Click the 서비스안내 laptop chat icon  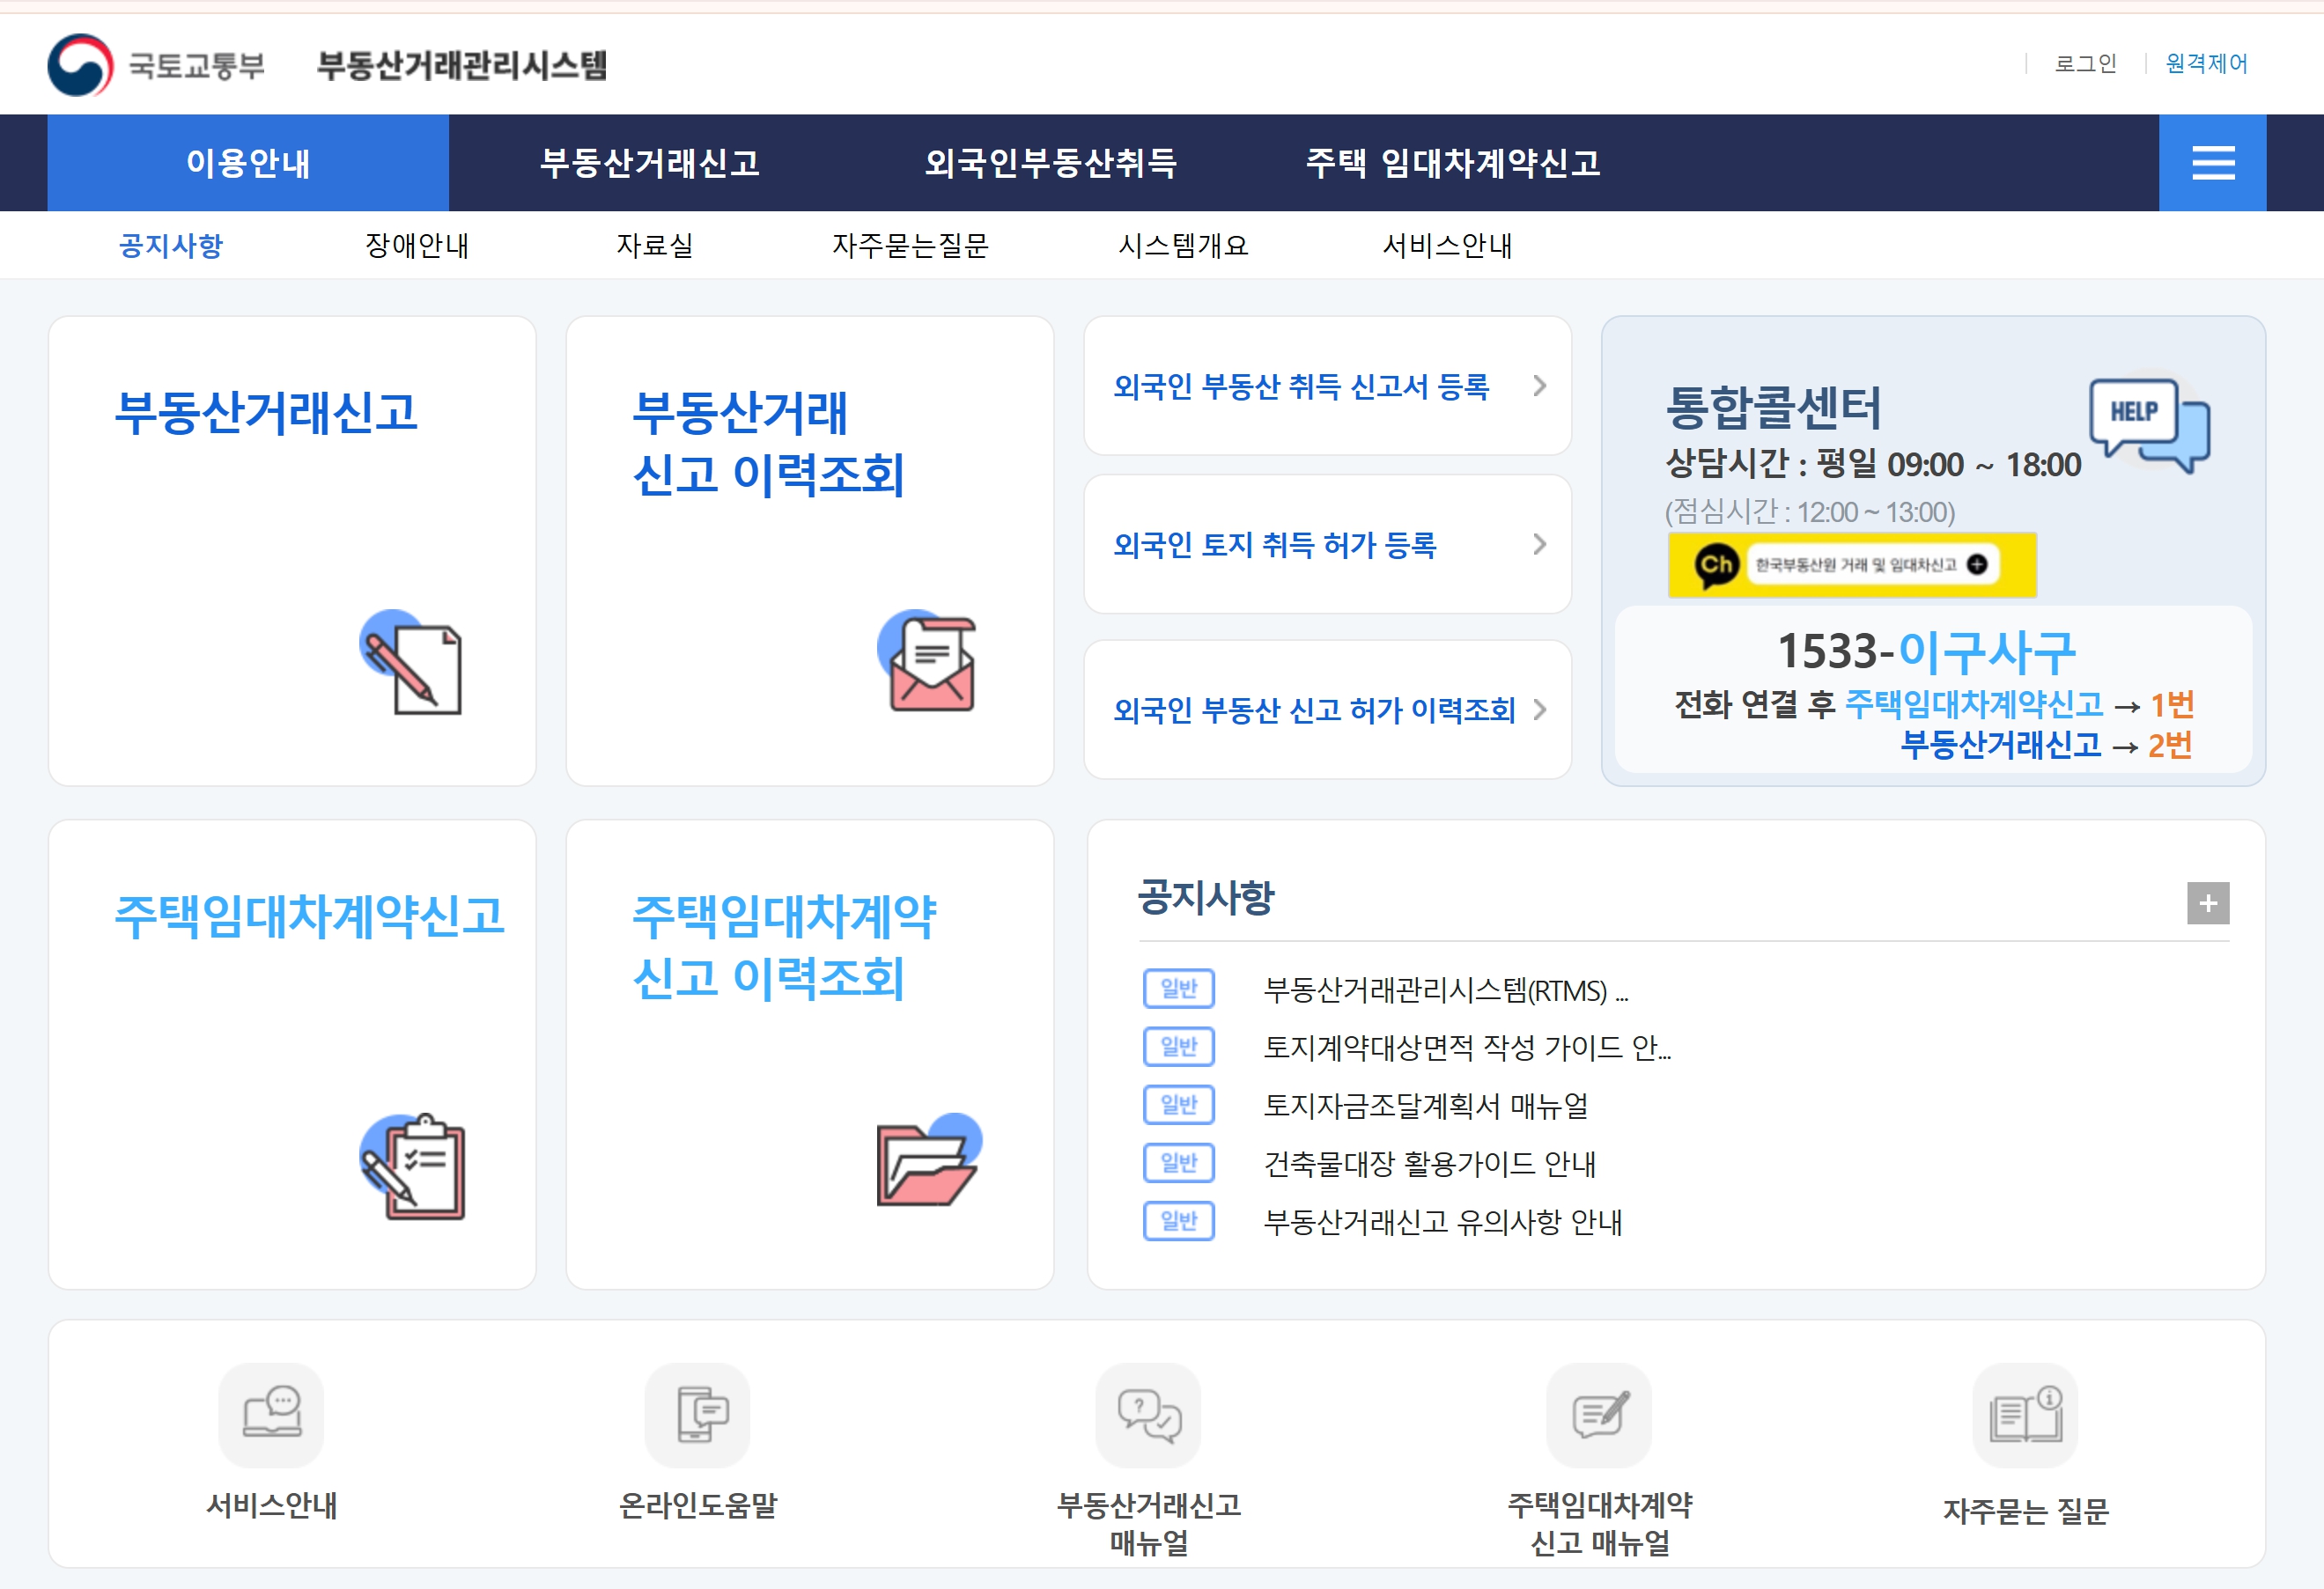(271, 1414)
